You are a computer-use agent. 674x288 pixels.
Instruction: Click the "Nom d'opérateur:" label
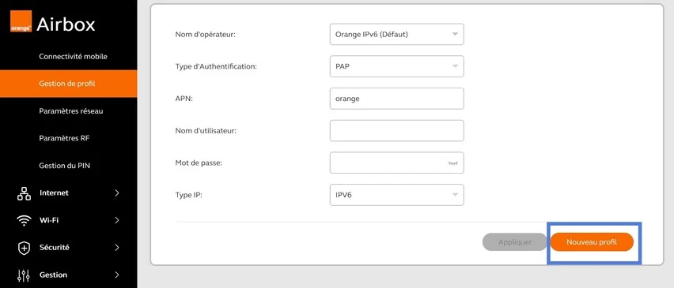[206, 35]
